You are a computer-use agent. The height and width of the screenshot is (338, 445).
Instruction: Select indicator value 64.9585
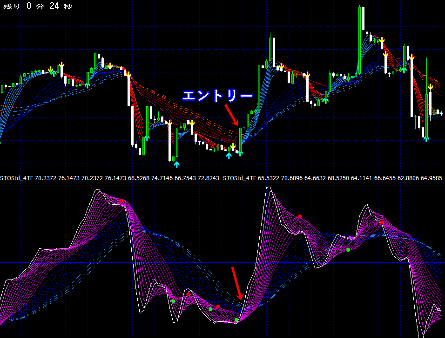[432, 178]
